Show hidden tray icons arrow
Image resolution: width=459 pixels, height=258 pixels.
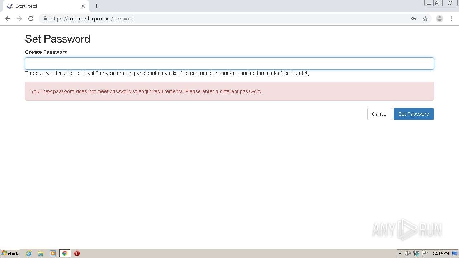coord(400,253)
